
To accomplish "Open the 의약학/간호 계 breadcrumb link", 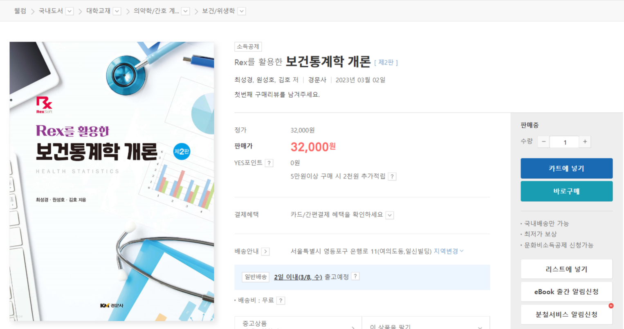I will click(x=156, y=11).
